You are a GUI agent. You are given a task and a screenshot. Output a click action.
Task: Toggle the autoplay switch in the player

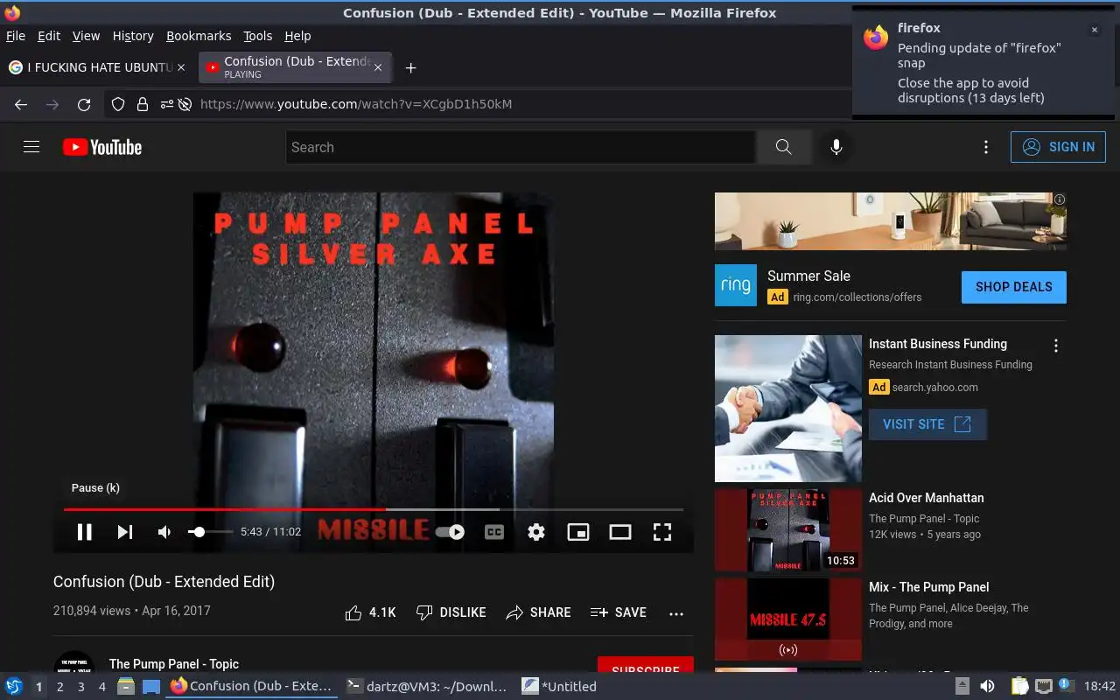[x=450, y=531]
